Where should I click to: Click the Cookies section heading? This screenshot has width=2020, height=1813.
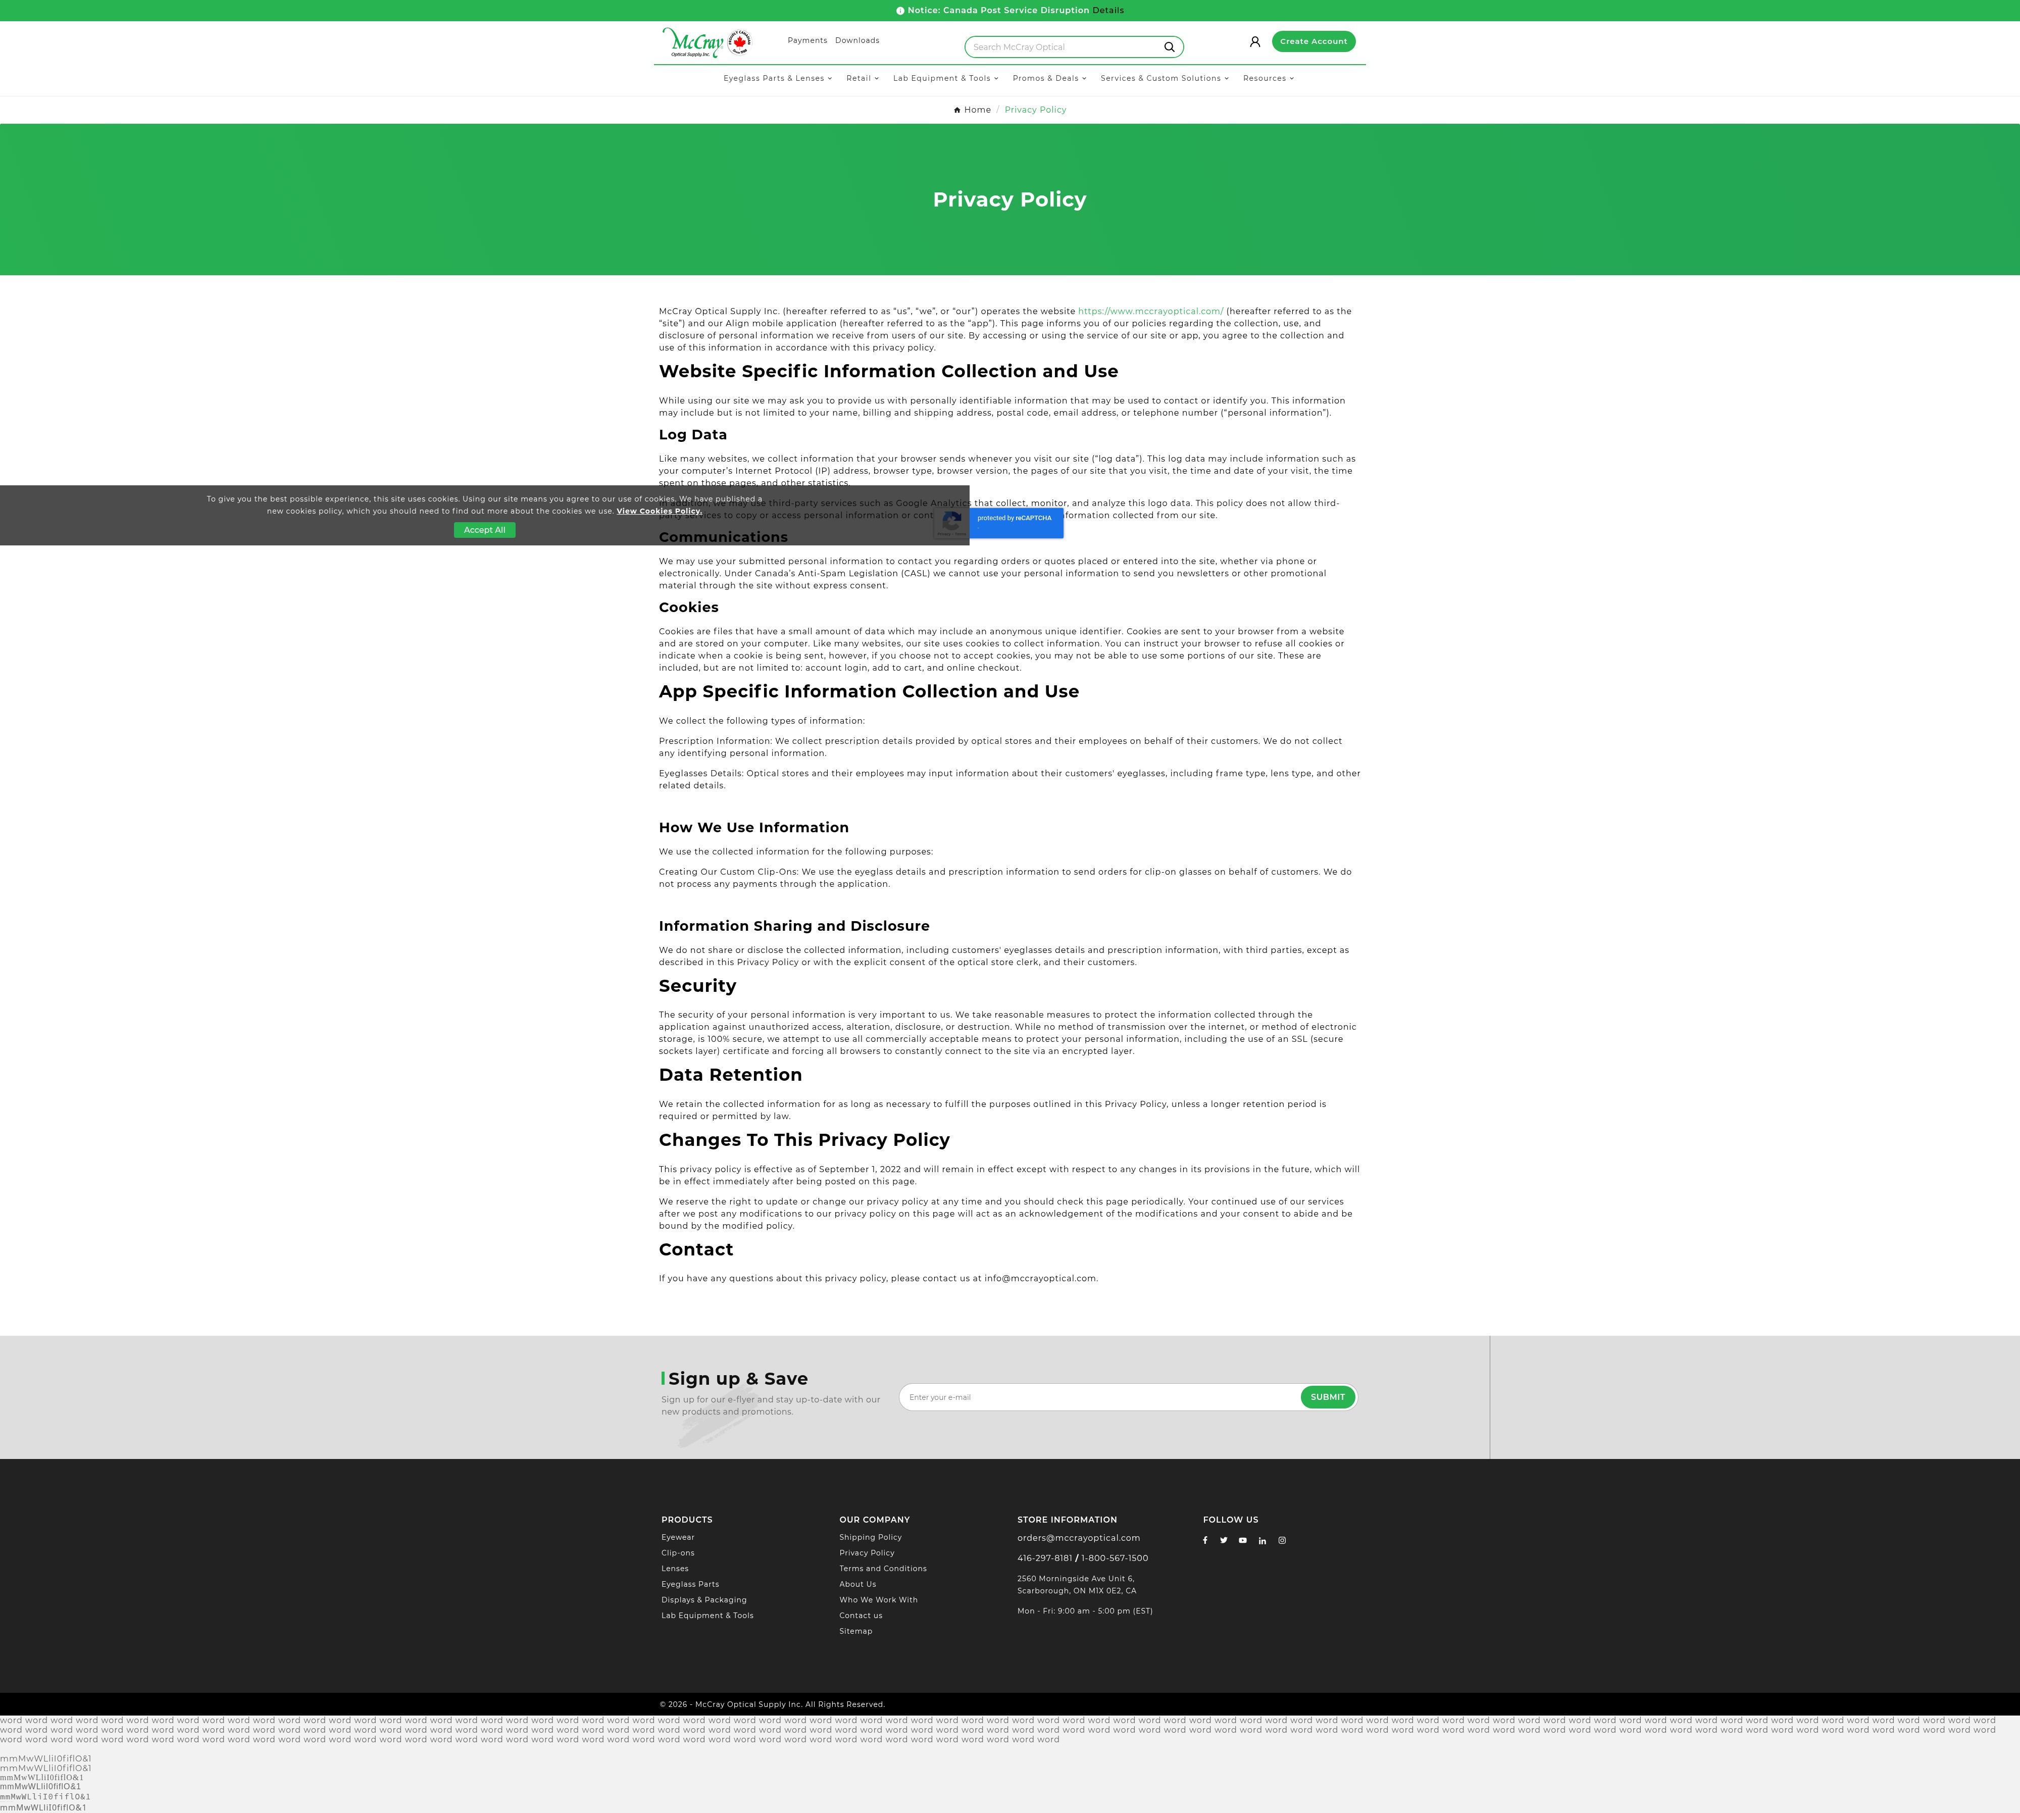688,608
